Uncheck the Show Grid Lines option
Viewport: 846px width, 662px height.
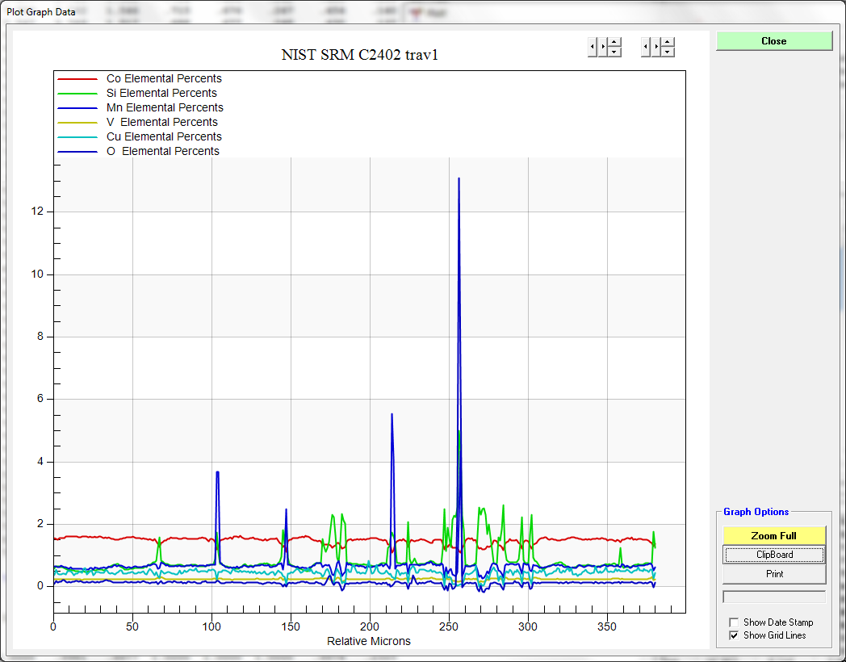click(734, 635)
